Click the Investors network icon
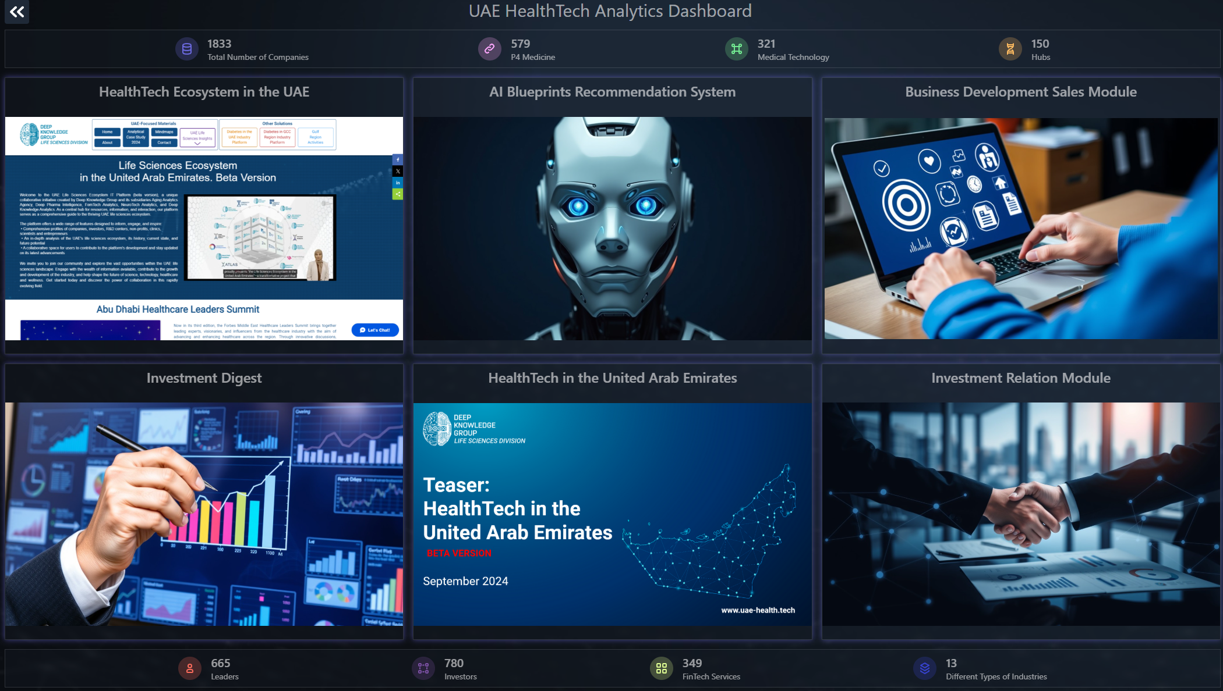The height and width of the screenshot is (691, 1223). tap(423, 669)
